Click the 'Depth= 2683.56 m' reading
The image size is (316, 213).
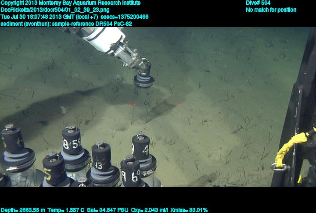[23, 210]
